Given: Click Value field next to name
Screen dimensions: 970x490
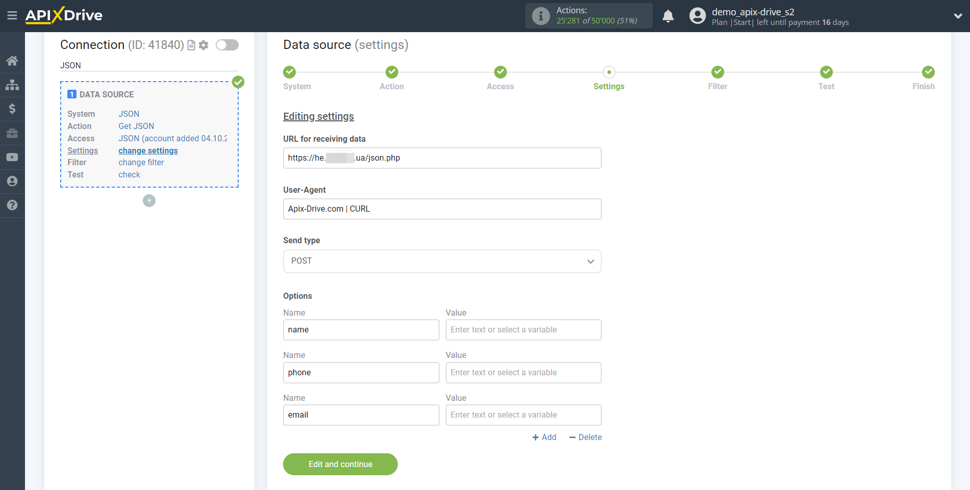Looking at the screenshot, I should coord(524,330).
